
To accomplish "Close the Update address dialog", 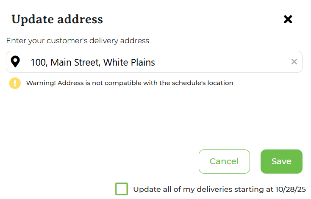I will [288, 19].
